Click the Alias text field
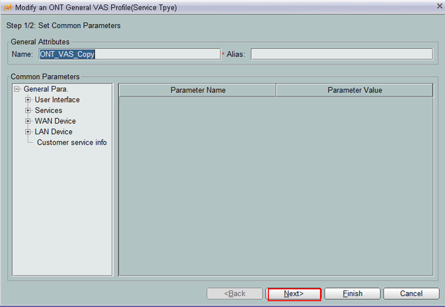The width and height of the screenshot is (445, 307). click(341, 54)
